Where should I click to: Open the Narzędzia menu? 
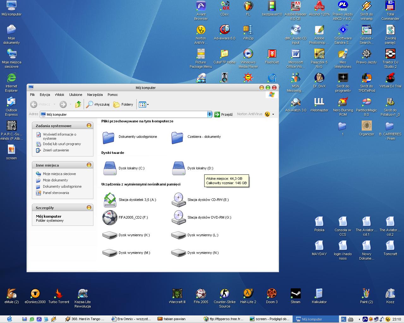point(95,95)
